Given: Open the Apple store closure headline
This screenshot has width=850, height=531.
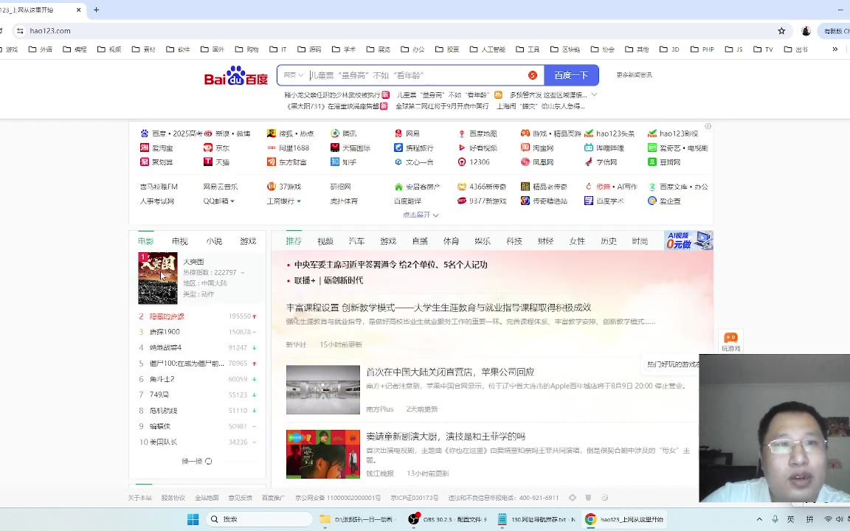Looking at the screenshot, I should (x=450, y=372).
